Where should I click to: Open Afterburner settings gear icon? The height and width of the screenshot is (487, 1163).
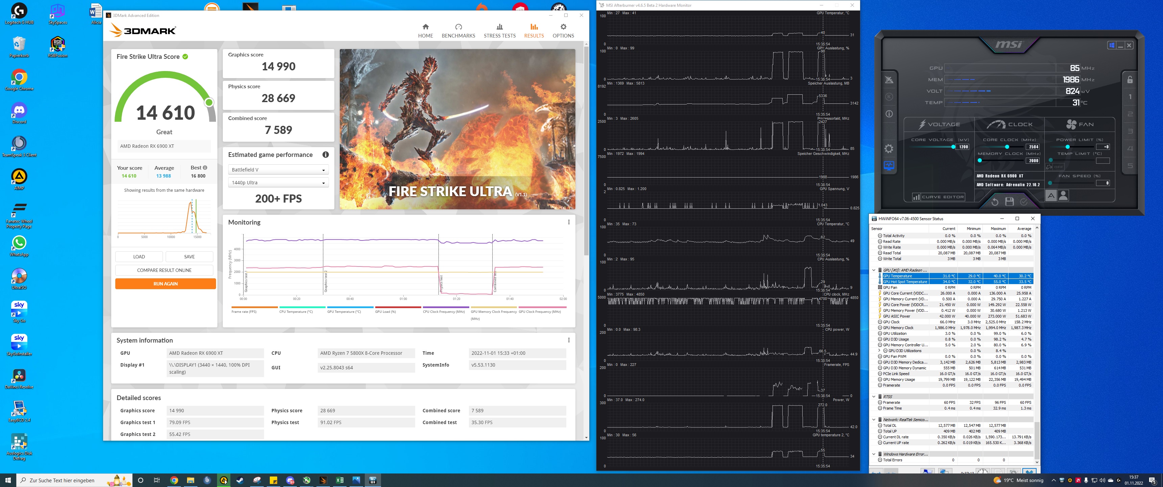tap(889, 148)
